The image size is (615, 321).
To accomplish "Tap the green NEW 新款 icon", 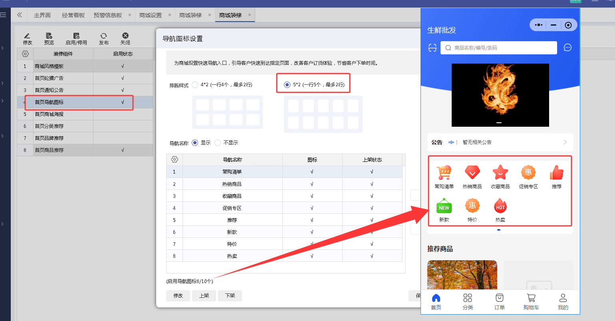I will (444, 206).
